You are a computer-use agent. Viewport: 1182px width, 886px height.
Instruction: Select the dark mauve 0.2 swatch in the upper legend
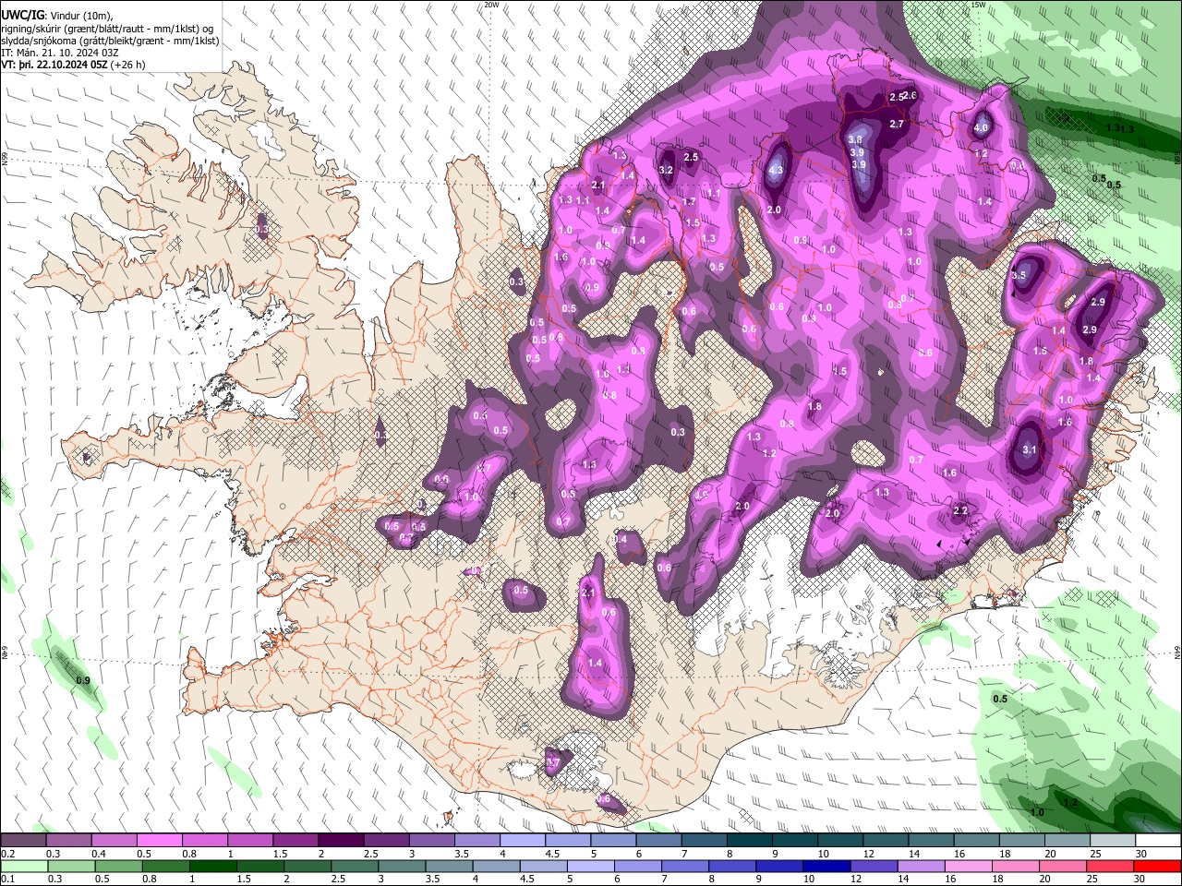click(23, 841)
